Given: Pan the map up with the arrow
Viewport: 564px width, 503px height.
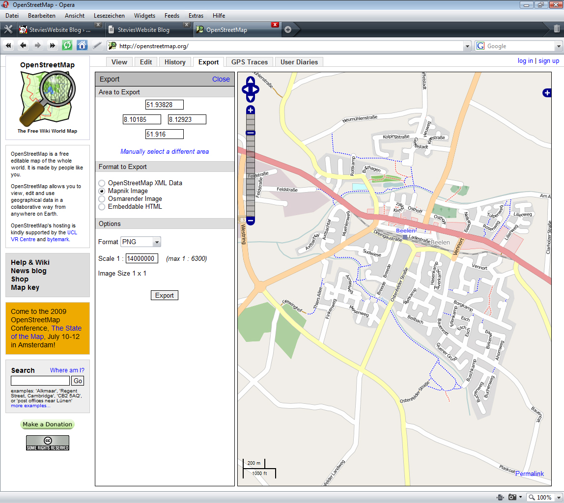Looking at the screenshot, I should click(251, 81).
